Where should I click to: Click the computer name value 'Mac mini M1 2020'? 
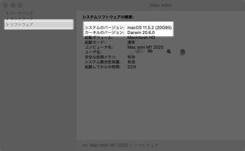coord(145,47)
